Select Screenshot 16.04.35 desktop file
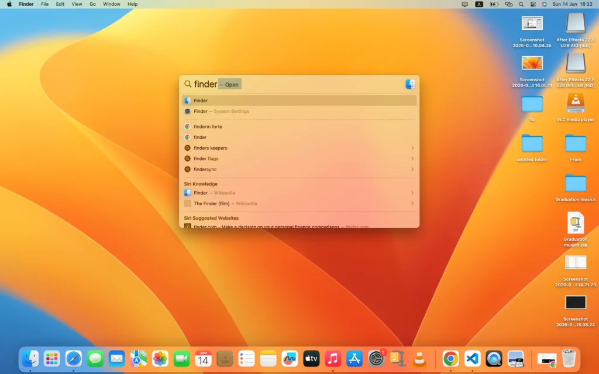Image resolution: width=599 pixels, height=374 pixels. point(532,32)
